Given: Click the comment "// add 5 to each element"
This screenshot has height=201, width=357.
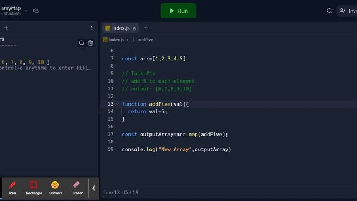Looking at the screenshot, I should coord(158,81).
